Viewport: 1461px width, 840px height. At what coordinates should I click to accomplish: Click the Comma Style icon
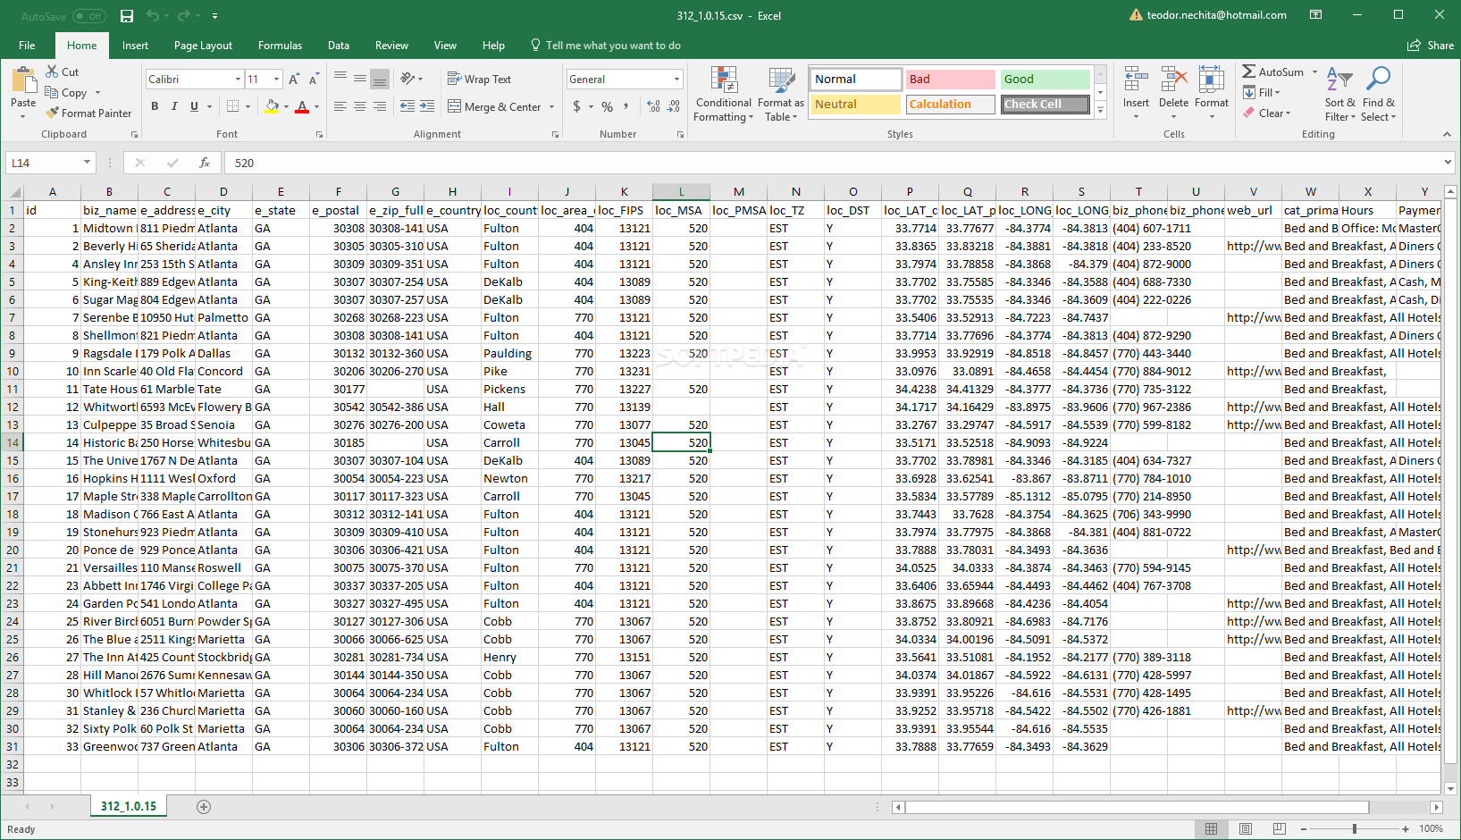click(626, 106)
